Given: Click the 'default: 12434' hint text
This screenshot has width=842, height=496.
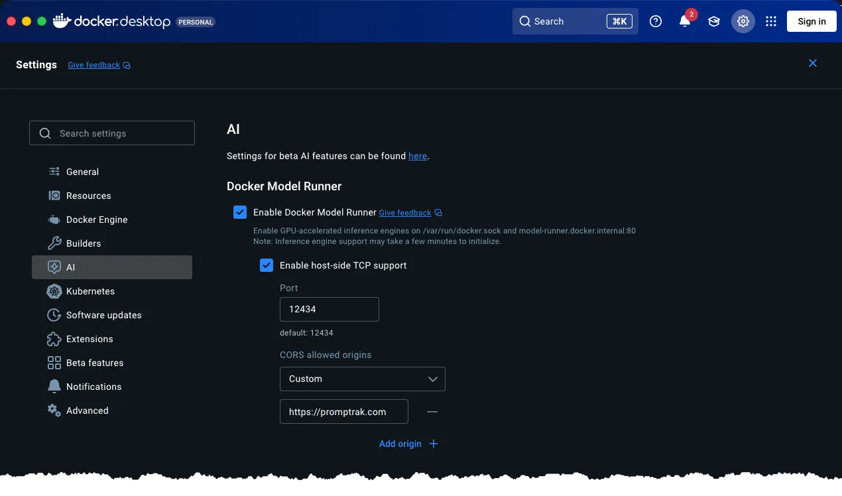Looking at the screenshot, I should (x=306, y=333).
